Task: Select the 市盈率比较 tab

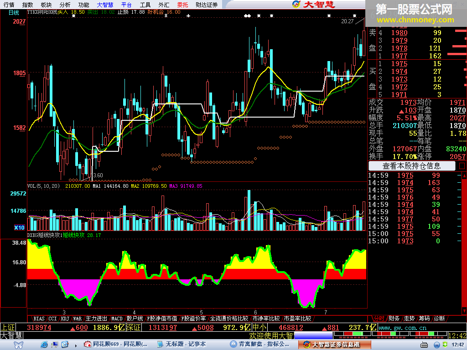Action: click(297, 319)
